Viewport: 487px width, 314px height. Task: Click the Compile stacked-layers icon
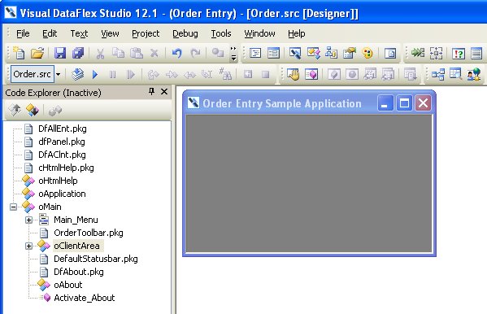(x=77, y=74)
